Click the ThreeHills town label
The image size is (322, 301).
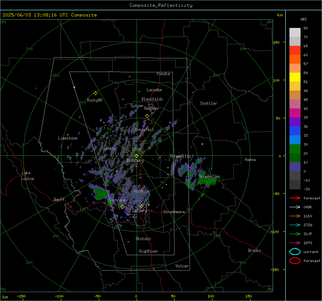tap(180, 156)
